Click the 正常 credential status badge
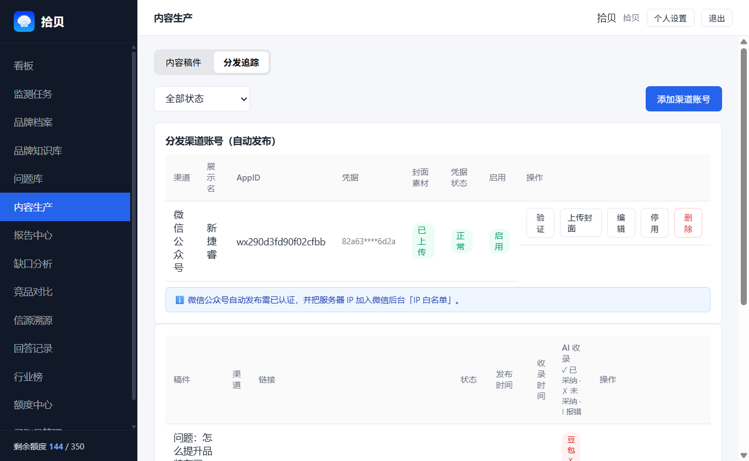 [461, 241]
